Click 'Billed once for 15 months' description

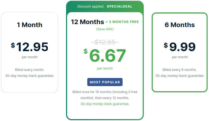pos(105,95)
